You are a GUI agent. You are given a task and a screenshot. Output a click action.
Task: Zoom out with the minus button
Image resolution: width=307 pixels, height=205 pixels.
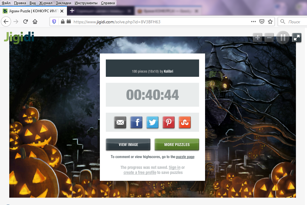[x=269, y=37]
